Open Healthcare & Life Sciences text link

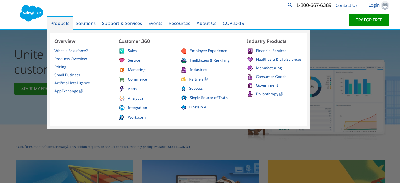click(x=279, y=60)
